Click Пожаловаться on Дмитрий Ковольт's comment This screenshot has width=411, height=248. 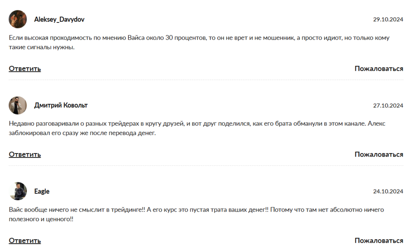tap(378, 155)
